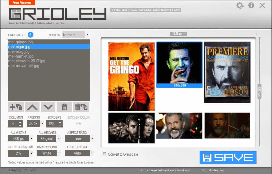Select mel-mag.jpg in the image list
This screenshot has height=174, width=272.
pyautogui.click(x=49, y=52)
